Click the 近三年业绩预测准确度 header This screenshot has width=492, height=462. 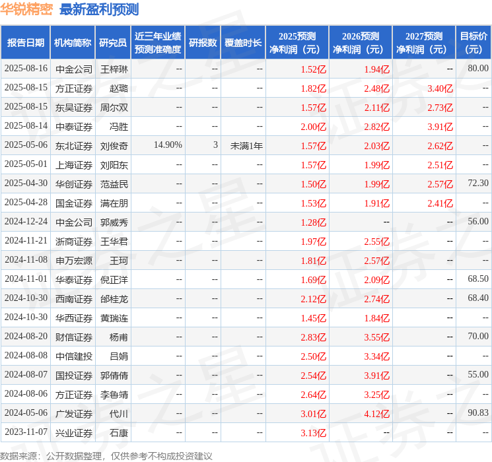(158, 43)
